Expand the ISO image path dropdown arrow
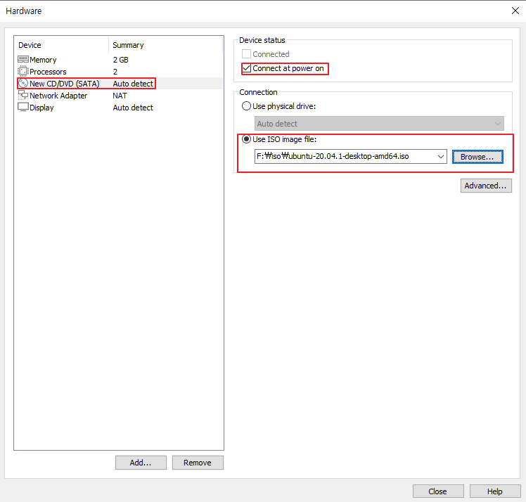526x502 pixels. coord(440,157)
